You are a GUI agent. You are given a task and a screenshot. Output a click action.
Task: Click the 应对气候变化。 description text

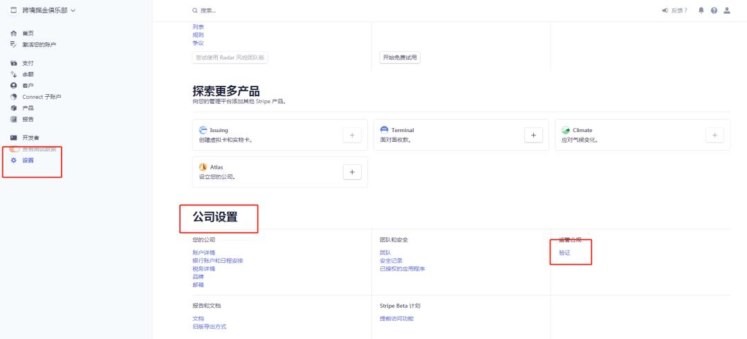coord(580,140)
